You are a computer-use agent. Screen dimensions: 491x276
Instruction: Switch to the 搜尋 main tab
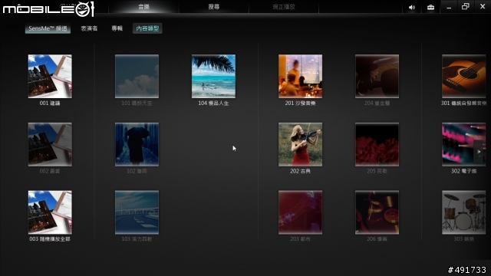[214, 7]
